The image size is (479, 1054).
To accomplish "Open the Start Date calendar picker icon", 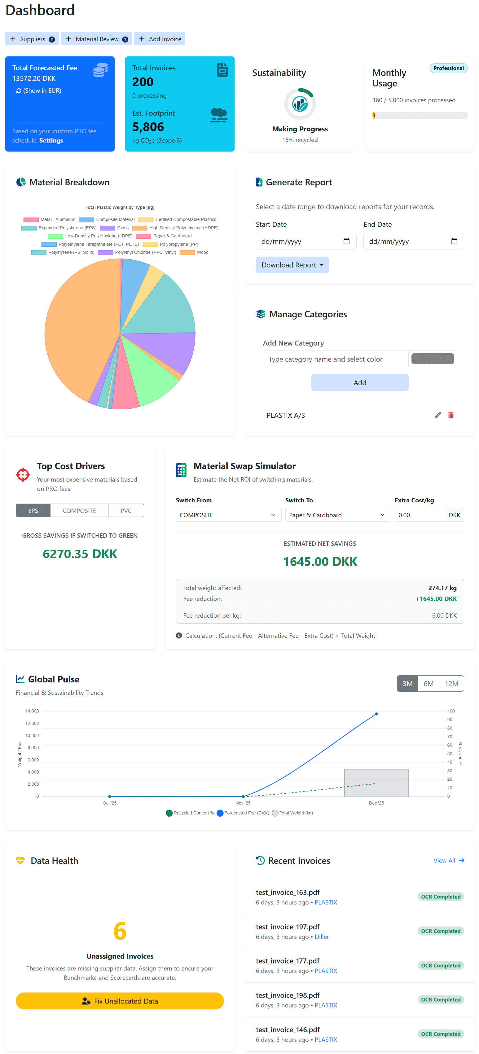I will [346, 241].
